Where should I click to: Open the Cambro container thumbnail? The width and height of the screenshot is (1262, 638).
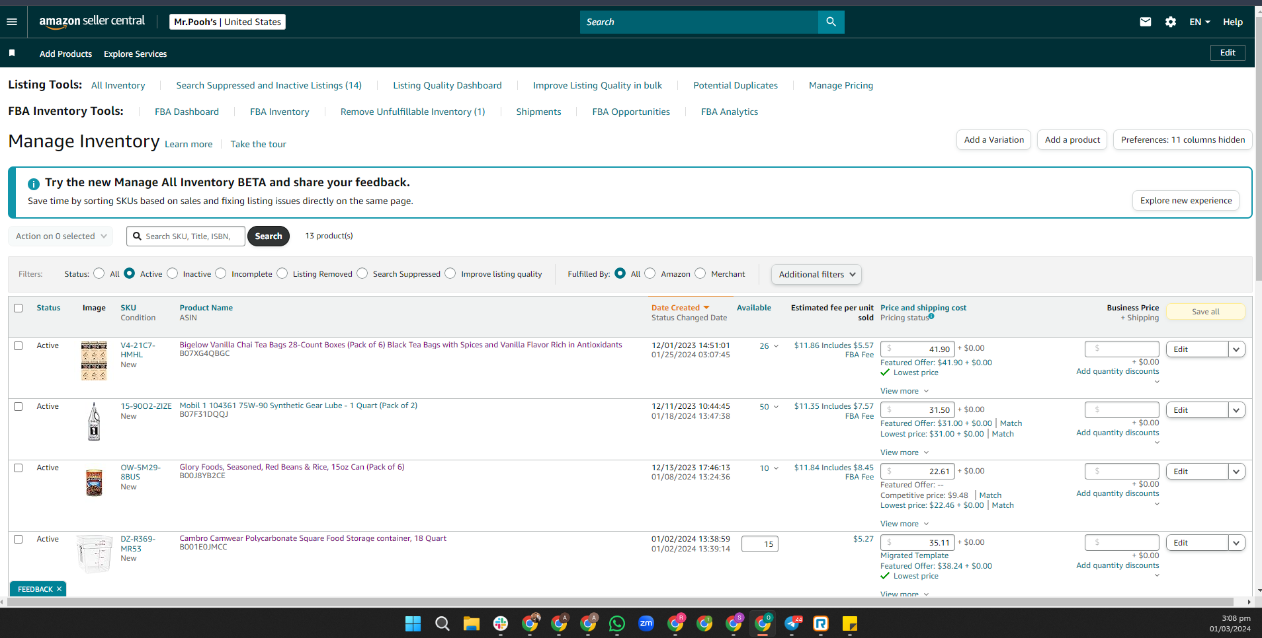coord(94,553)
